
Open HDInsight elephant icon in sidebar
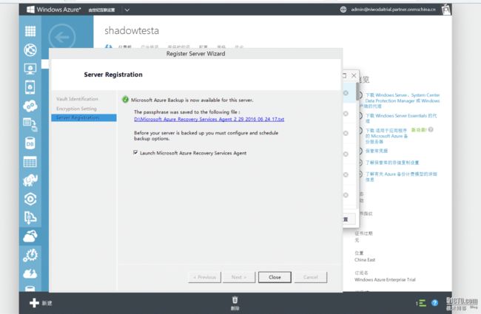[x=30, y=180]
